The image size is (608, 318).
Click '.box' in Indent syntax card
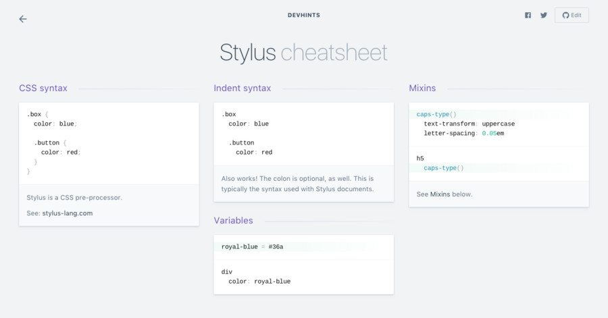point(229,114)
